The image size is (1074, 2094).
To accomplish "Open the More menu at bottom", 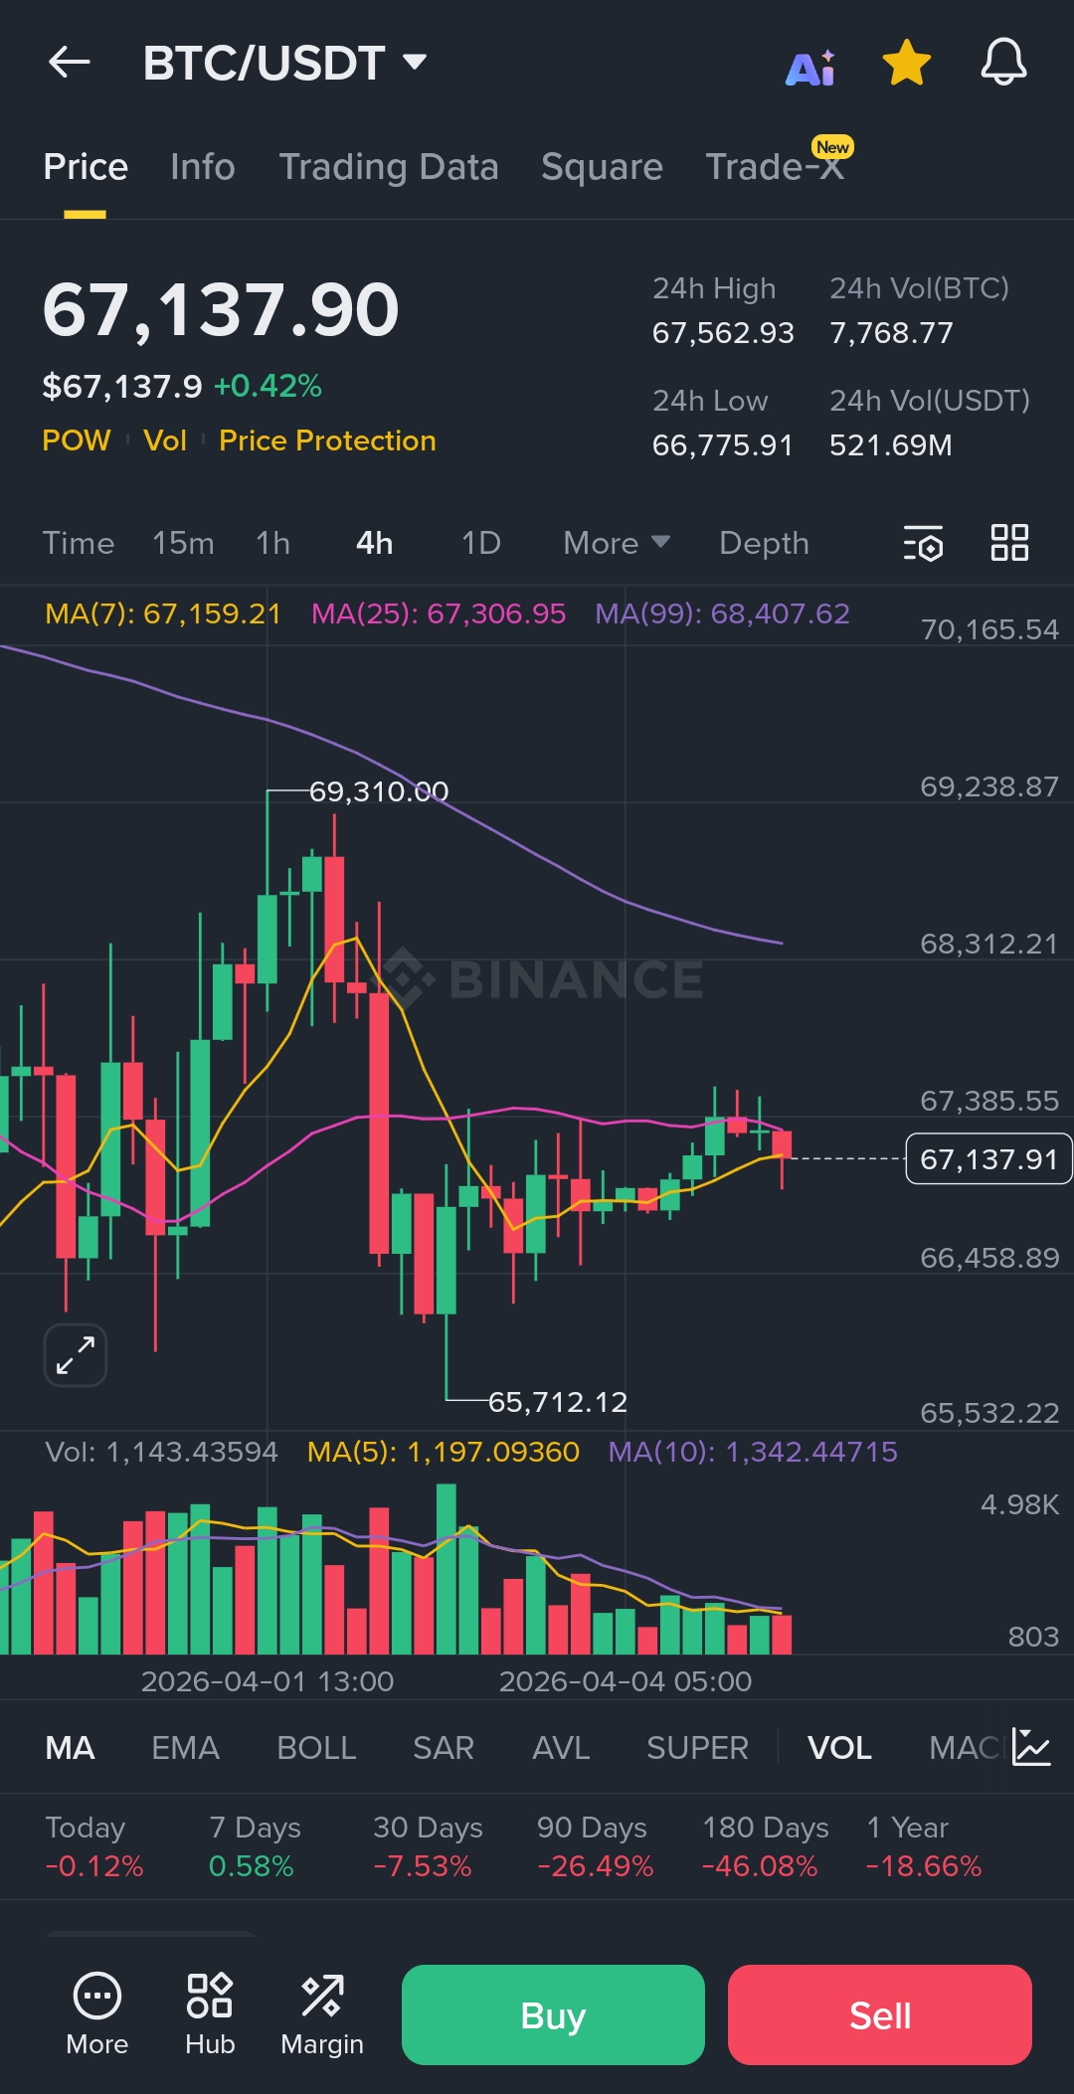I will coord(97,2014).
